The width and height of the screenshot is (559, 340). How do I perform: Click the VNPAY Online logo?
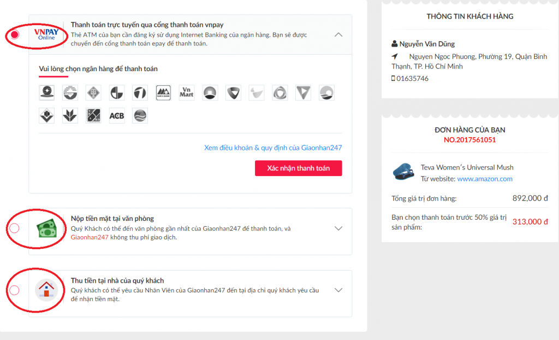click(x=46, y=34)
